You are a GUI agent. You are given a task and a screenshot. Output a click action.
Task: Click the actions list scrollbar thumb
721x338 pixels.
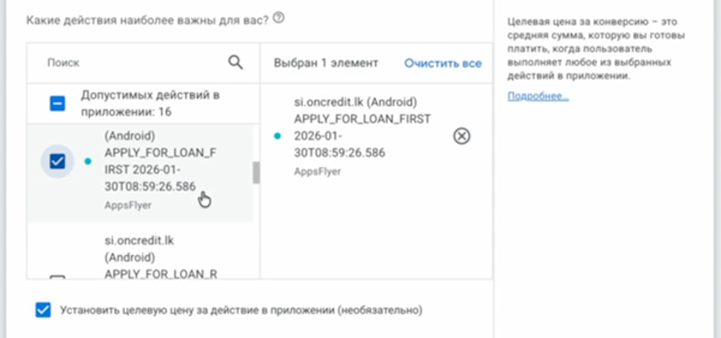pos(257,173)
